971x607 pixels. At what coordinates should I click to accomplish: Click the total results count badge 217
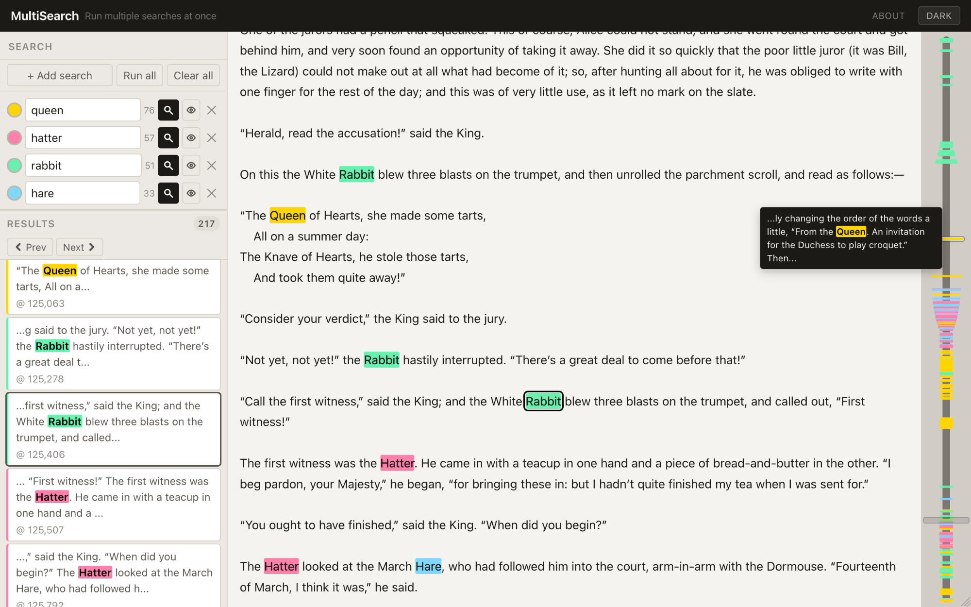[206, 223]
